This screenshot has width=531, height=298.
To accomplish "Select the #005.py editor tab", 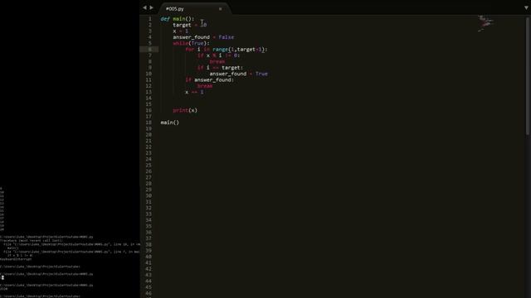I will click(x=195, y=9).
